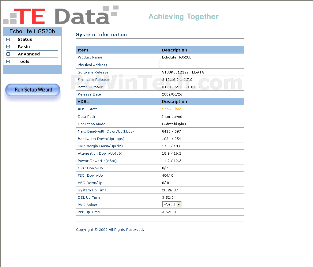The width and height of the screenshot is (313, 267).
Task: Expand the Advanced menu plus icon
Action: (8, 54)
